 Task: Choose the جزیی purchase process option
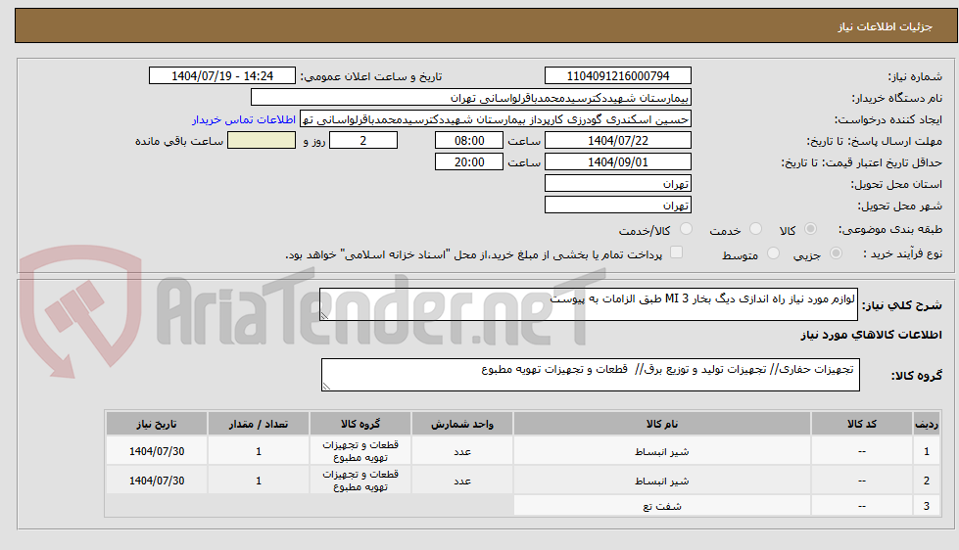(837, 253)
